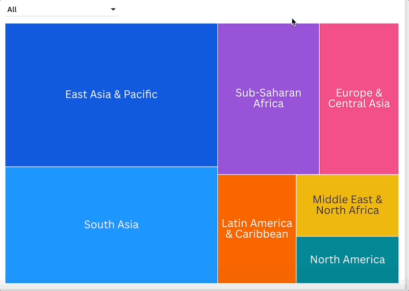409x291 pixels.
Task: Click the Latin America & Caribbean label text
Action: pyautogui.click(x=257, y=229)
